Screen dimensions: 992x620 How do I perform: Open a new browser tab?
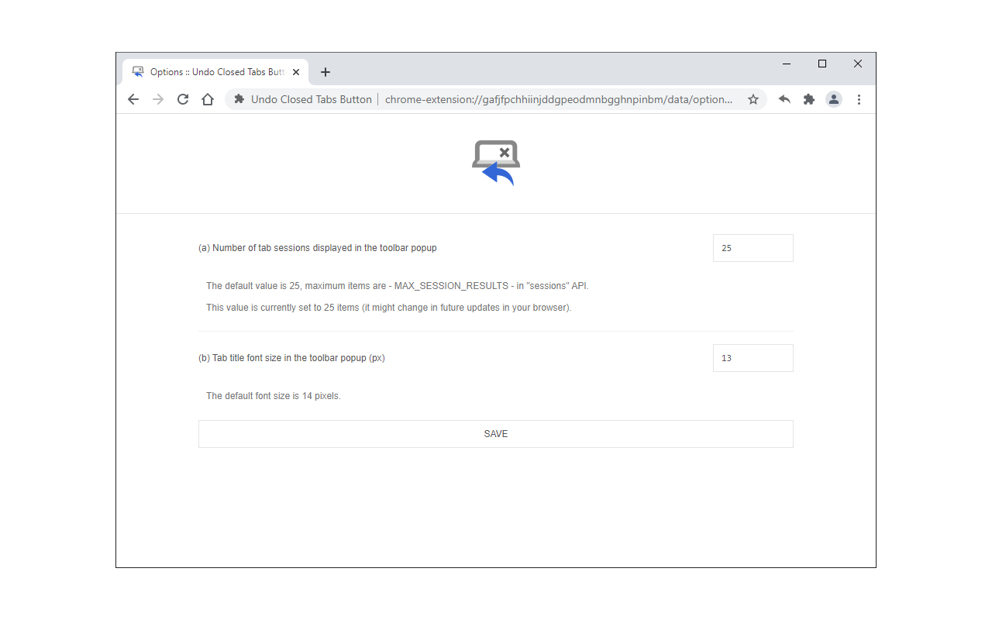tap(325, 71)
